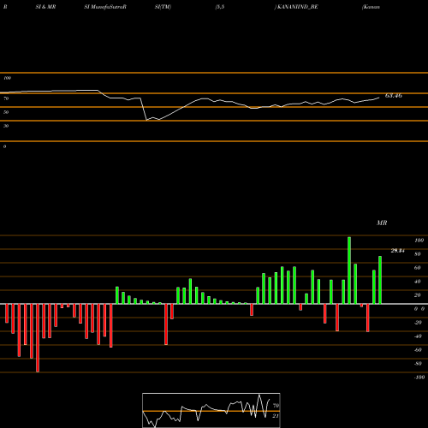Click the MR axis label 60
This screenshot has height=428, width=428.
pyautogui.click(x=418, y=268)
